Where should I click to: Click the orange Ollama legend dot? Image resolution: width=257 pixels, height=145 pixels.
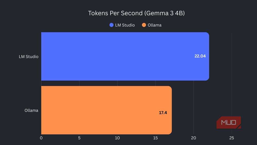[x=144, y=25]
